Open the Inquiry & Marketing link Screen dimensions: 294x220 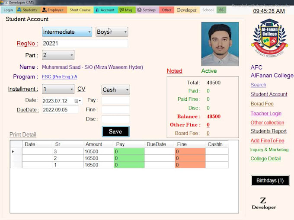[x=269, y=150]
